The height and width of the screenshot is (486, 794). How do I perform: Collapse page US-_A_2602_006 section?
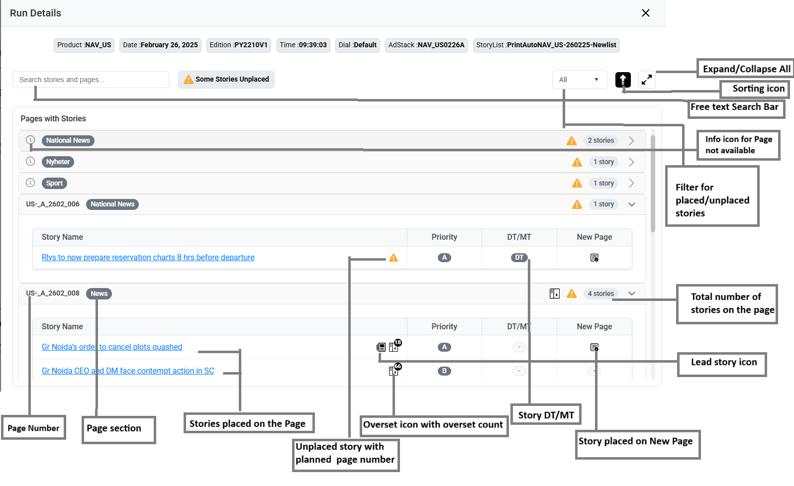632,204
